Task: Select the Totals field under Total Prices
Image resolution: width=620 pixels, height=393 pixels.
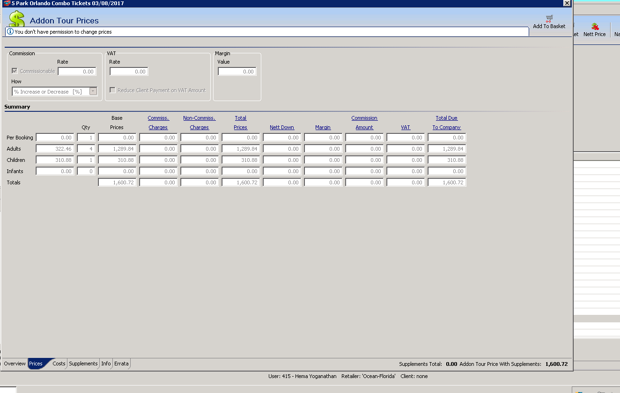Action: [241, 182]
